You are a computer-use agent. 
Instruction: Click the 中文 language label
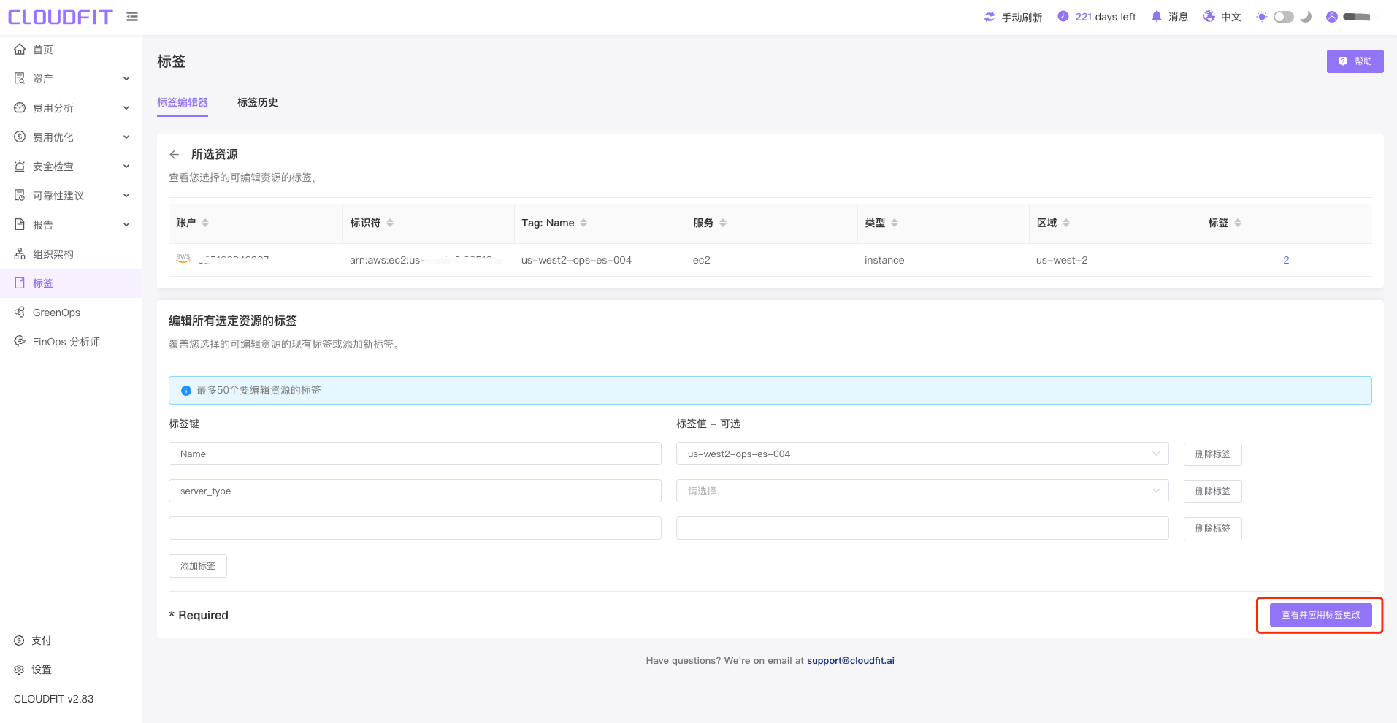click(1231, 17)
